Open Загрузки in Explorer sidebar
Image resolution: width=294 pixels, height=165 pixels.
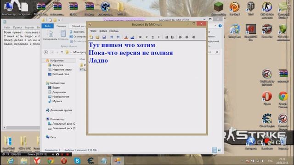point(57,65)
